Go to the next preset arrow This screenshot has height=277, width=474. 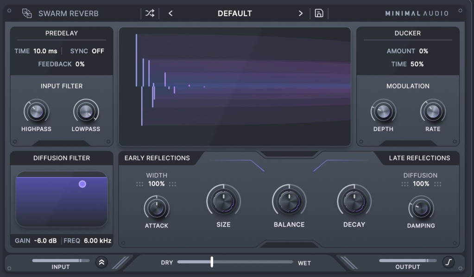[x=301, y=13]
